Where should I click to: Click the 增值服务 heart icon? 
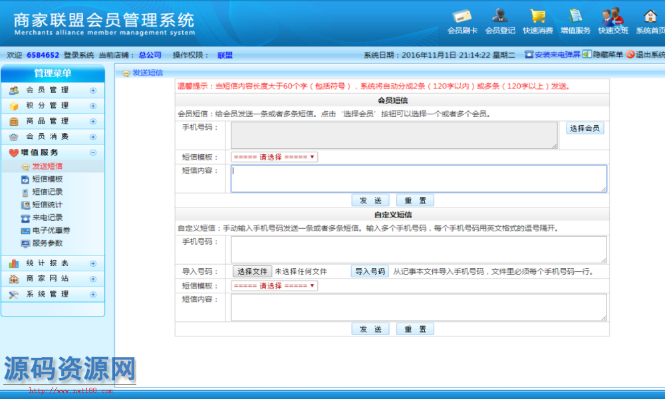13,153
